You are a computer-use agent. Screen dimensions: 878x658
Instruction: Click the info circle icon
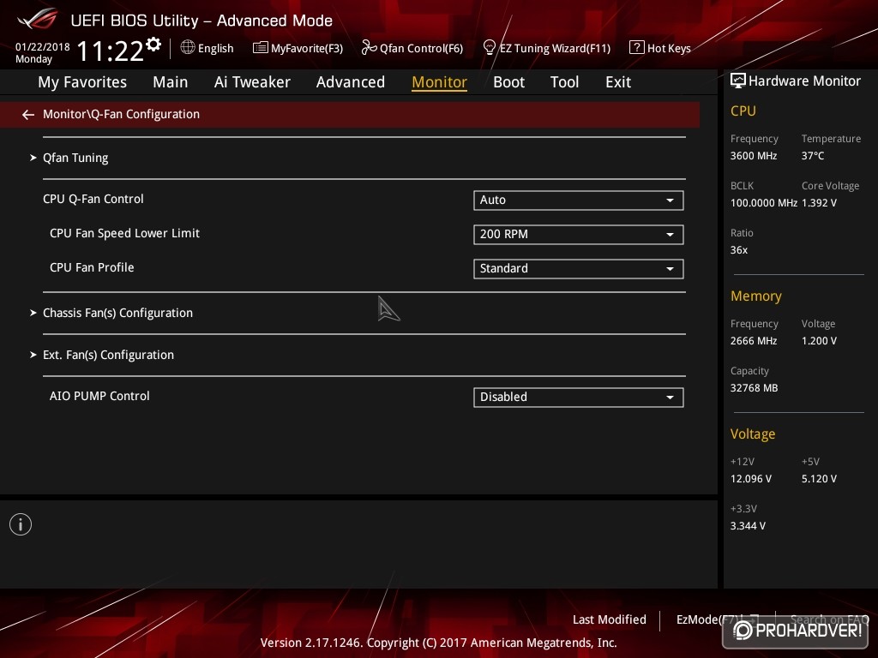tap(21, 524)
